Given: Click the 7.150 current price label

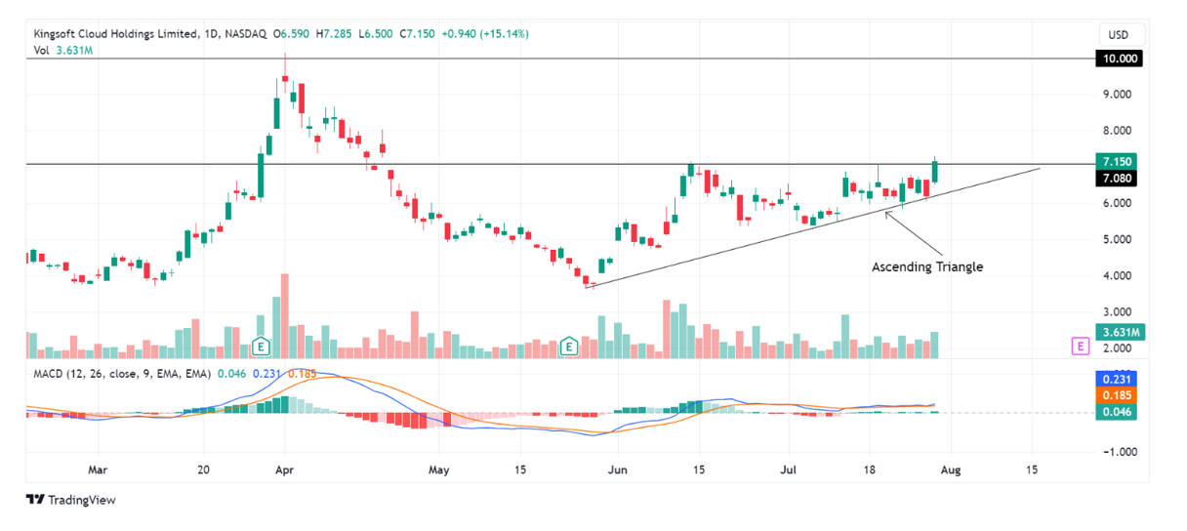Looking at the screenshot, I should pyautogui.click(x=1119, y=161).
